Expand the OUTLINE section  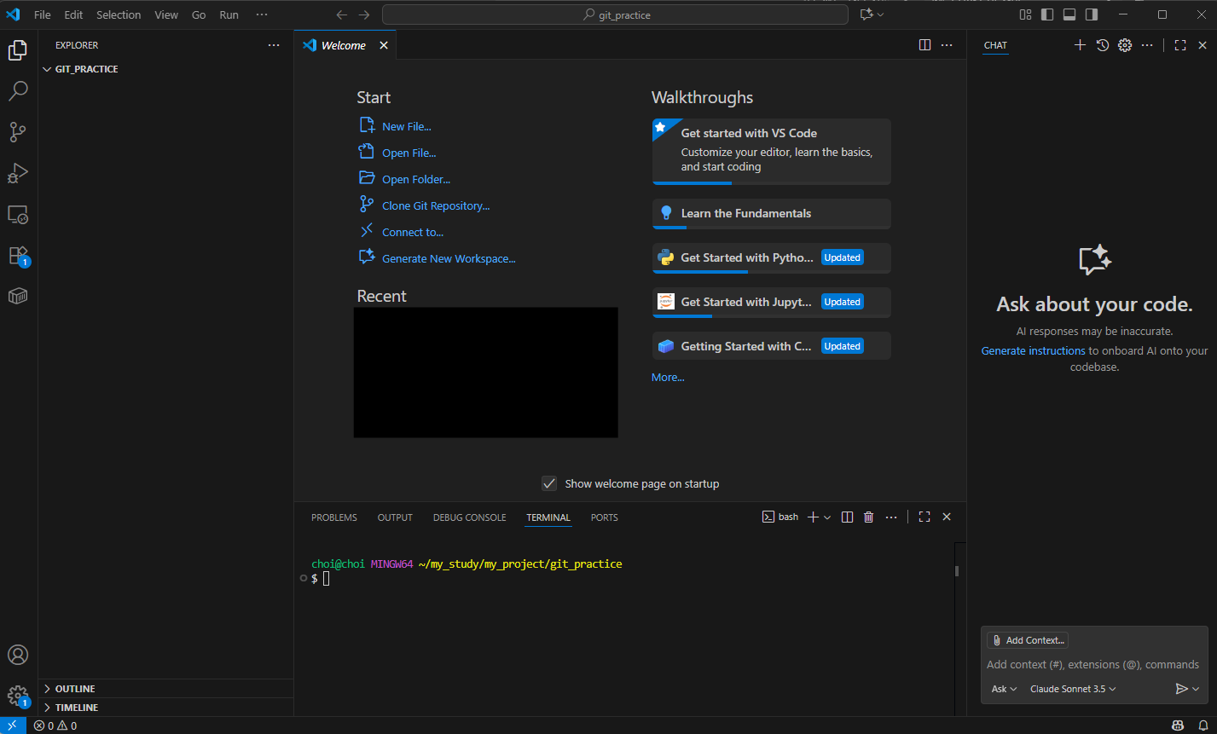[166, 689]
